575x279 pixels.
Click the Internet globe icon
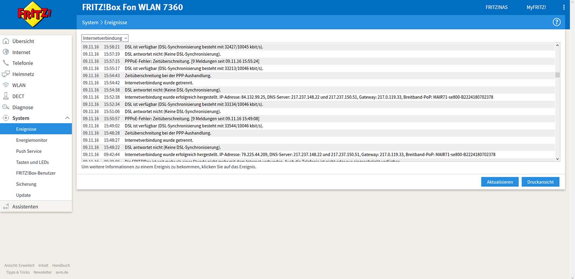pos(6,52)
